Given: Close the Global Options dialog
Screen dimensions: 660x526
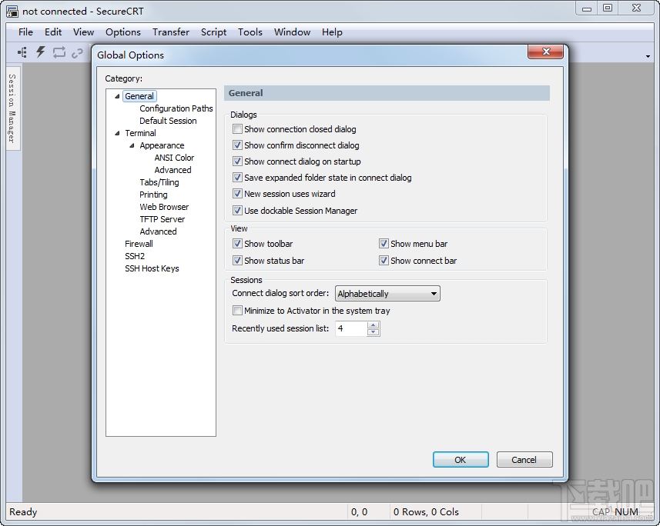Looking at the screenshot, I should tap(546, 52).
